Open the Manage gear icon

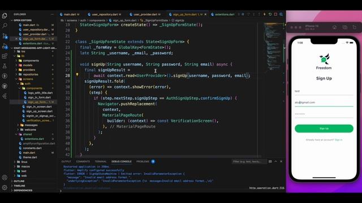tap(5, 188)
